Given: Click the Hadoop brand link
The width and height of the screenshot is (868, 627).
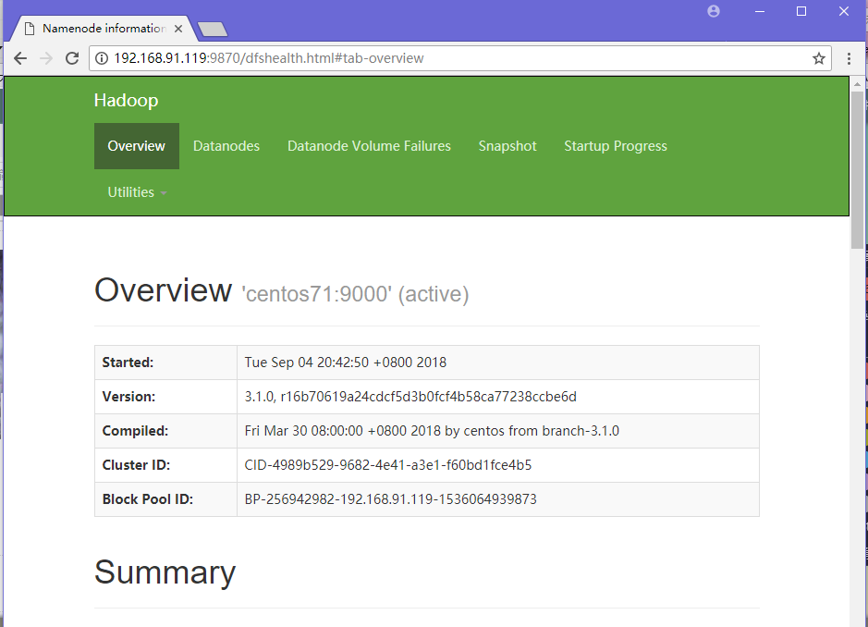Looking at the screenshot, I should click(x=127, y=100).
